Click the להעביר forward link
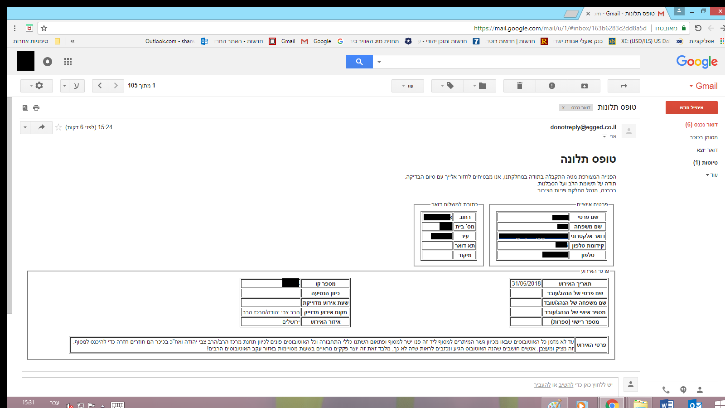The height and width of the screenshot is (408, 725). pyautogui.click(x=542, y=385)
